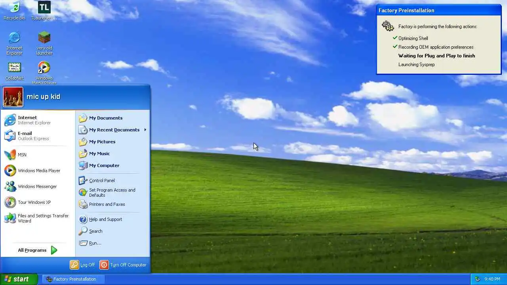
Task: Open Control Panel
Action: 112,180
